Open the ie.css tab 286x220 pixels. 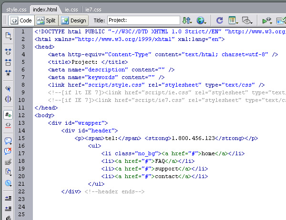point(71,10)
